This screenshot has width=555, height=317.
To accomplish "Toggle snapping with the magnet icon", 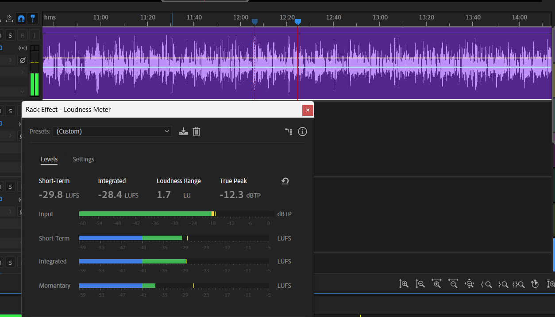I will click(21, 18).
